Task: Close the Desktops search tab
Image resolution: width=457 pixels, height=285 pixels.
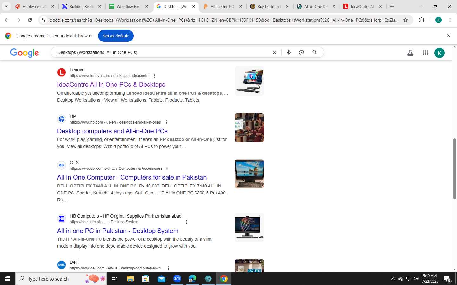Action: pos(194,6)
